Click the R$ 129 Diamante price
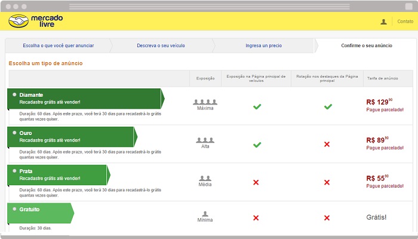This screenshot has height=239, width=418. tap(379, 102)
